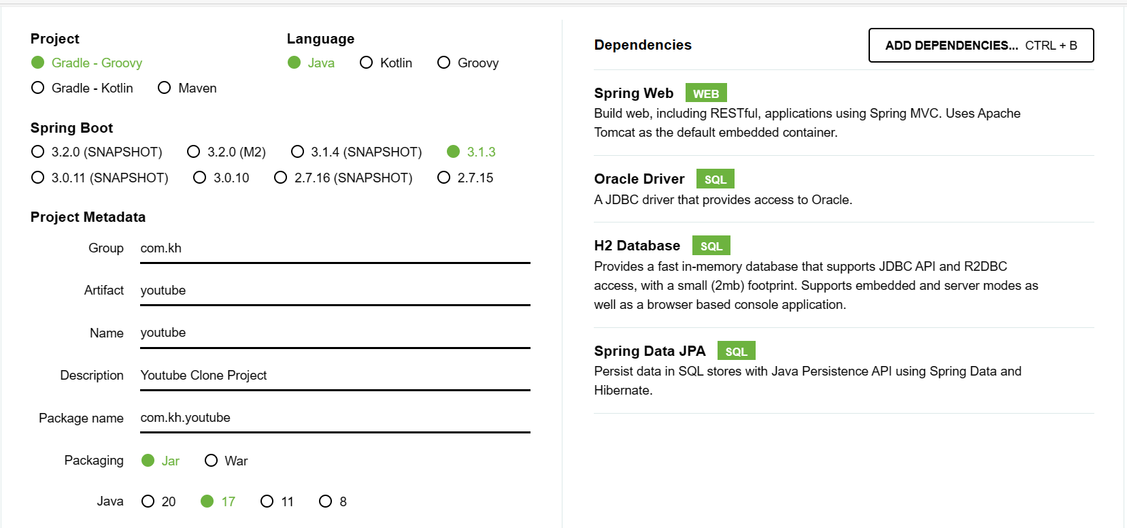Focus the Artifact text field
The height and width of the screenshot is (528, 1127).
pos(335,291)
